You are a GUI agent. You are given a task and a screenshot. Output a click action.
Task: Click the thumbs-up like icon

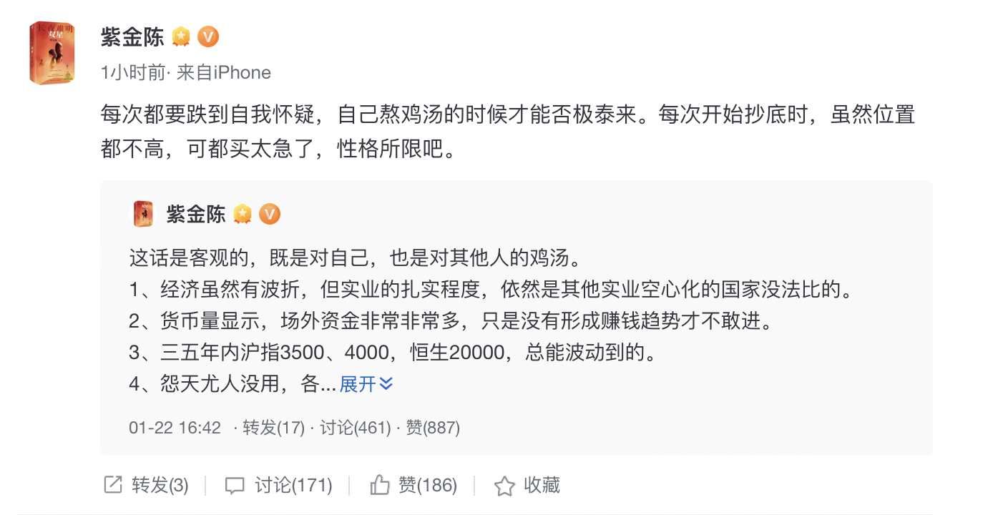[379, 486]
